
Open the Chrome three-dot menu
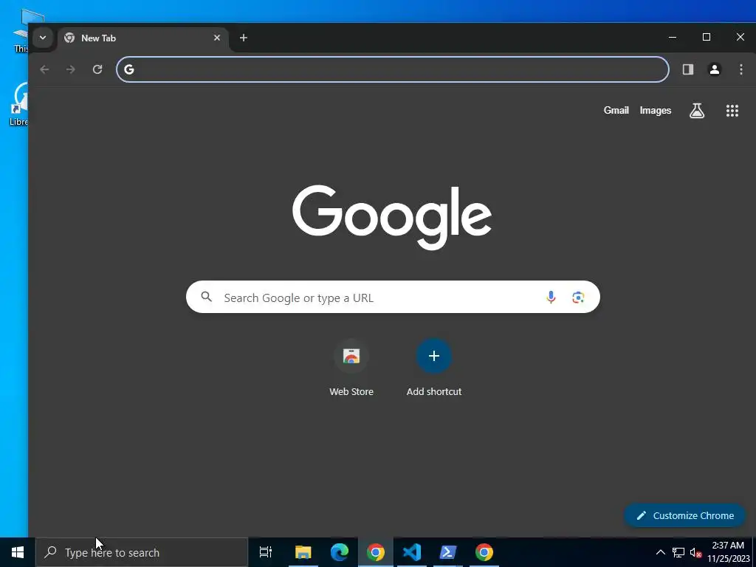pyautogui.click(x=741, y=69)
